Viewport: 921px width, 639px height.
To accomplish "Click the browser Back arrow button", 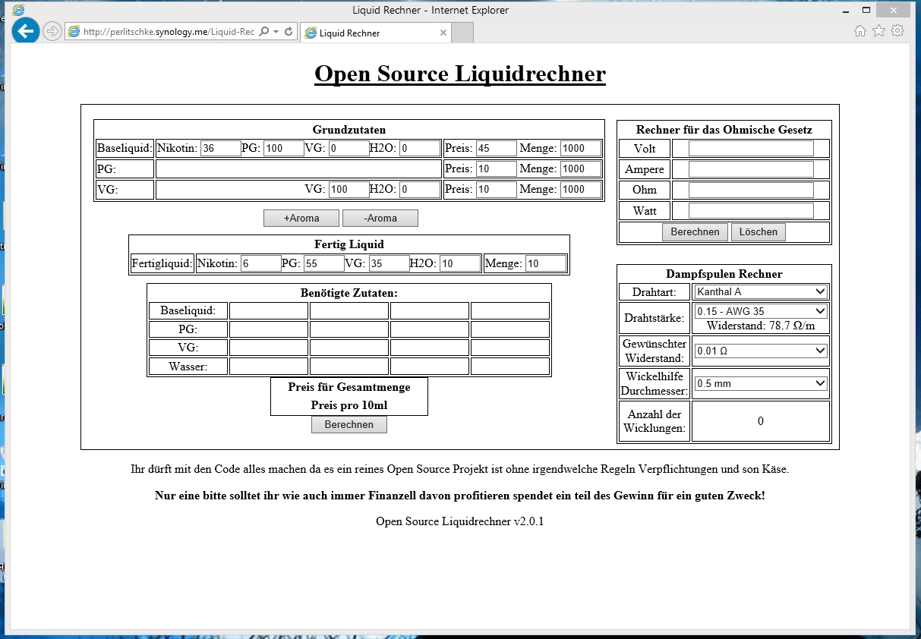I will point(26,31).
